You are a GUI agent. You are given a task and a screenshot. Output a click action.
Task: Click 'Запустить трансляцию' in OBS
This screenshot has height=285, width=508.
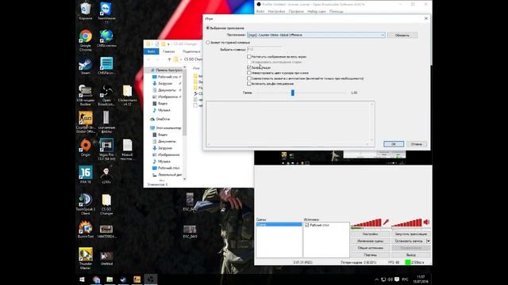click(x=411, y=234)
